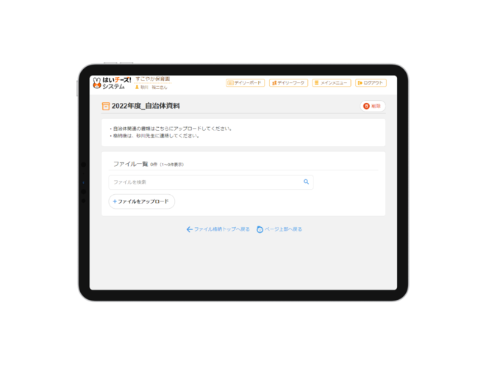Click the user name with the person icon
The image size is (478, 369).
pyautogui.click(x=151, y=87)
